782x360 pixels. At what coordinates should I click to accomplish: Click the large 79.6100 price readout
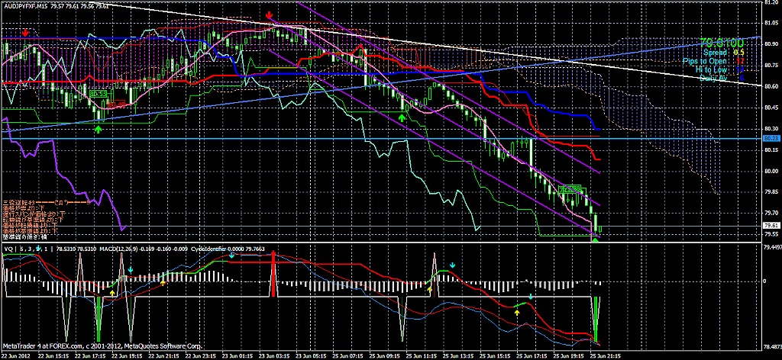722,41
